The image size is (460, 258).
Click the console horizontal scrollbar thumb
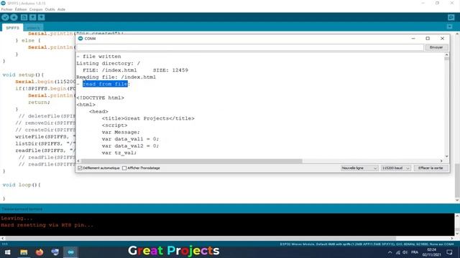point(201,239)
